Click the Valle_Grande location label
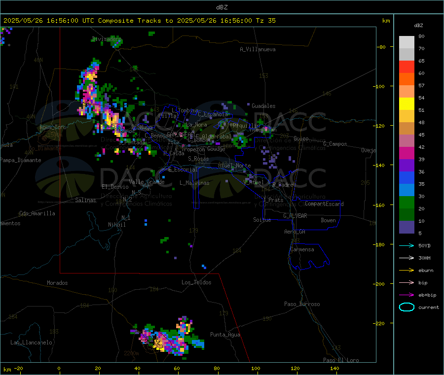 147,181
